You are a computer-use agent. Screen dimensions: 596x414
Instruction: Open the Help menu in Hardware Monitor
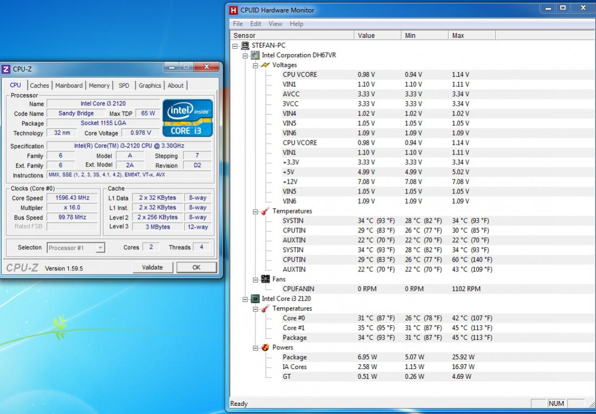coord(297,23)
